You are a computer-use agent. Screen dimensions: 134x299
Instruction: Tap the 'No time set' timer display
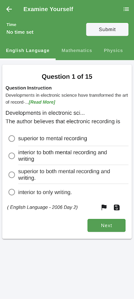[x=20, y=32]
